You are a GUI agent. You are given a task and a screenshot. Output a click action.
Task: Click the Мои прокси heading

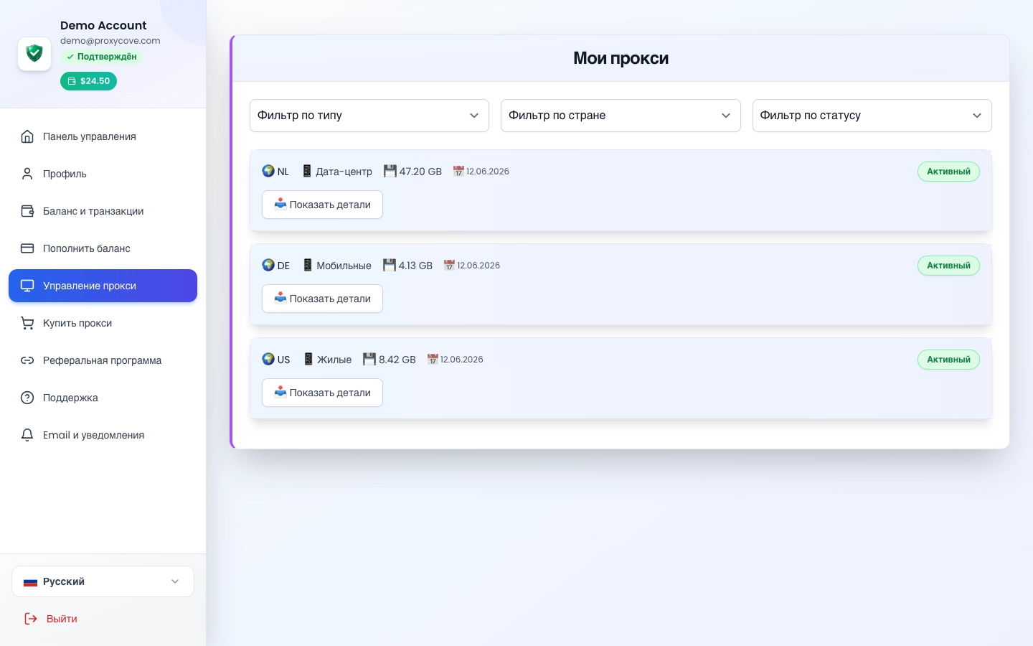point(621,58)
